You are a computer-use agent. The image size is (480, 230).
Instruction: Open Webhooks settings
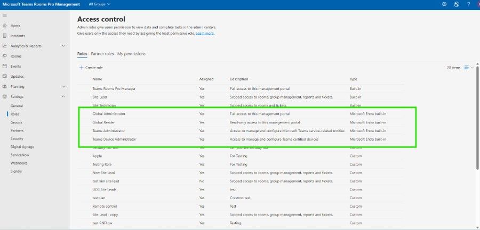[x=19, y=163]
